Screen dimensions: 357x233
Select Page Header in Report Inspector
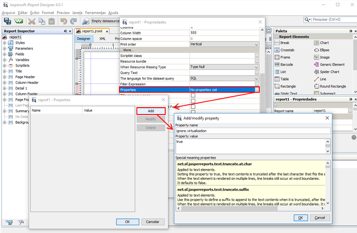(x=25, y=77)
